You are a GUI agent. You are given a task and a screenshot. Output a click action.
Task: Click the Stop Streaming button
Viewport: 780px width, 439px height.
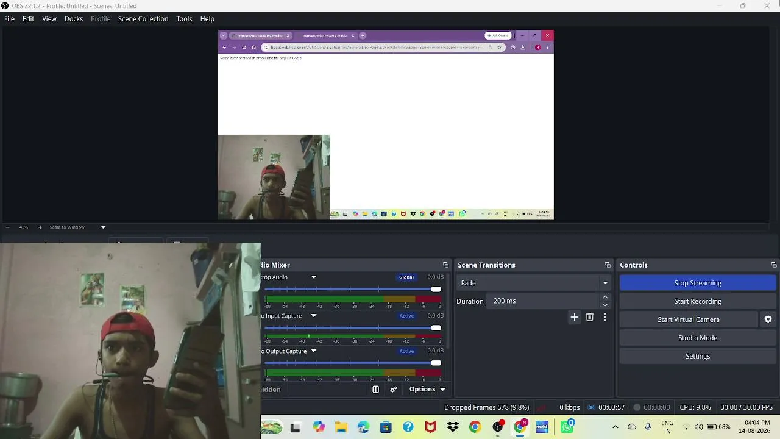pos(698,283)
